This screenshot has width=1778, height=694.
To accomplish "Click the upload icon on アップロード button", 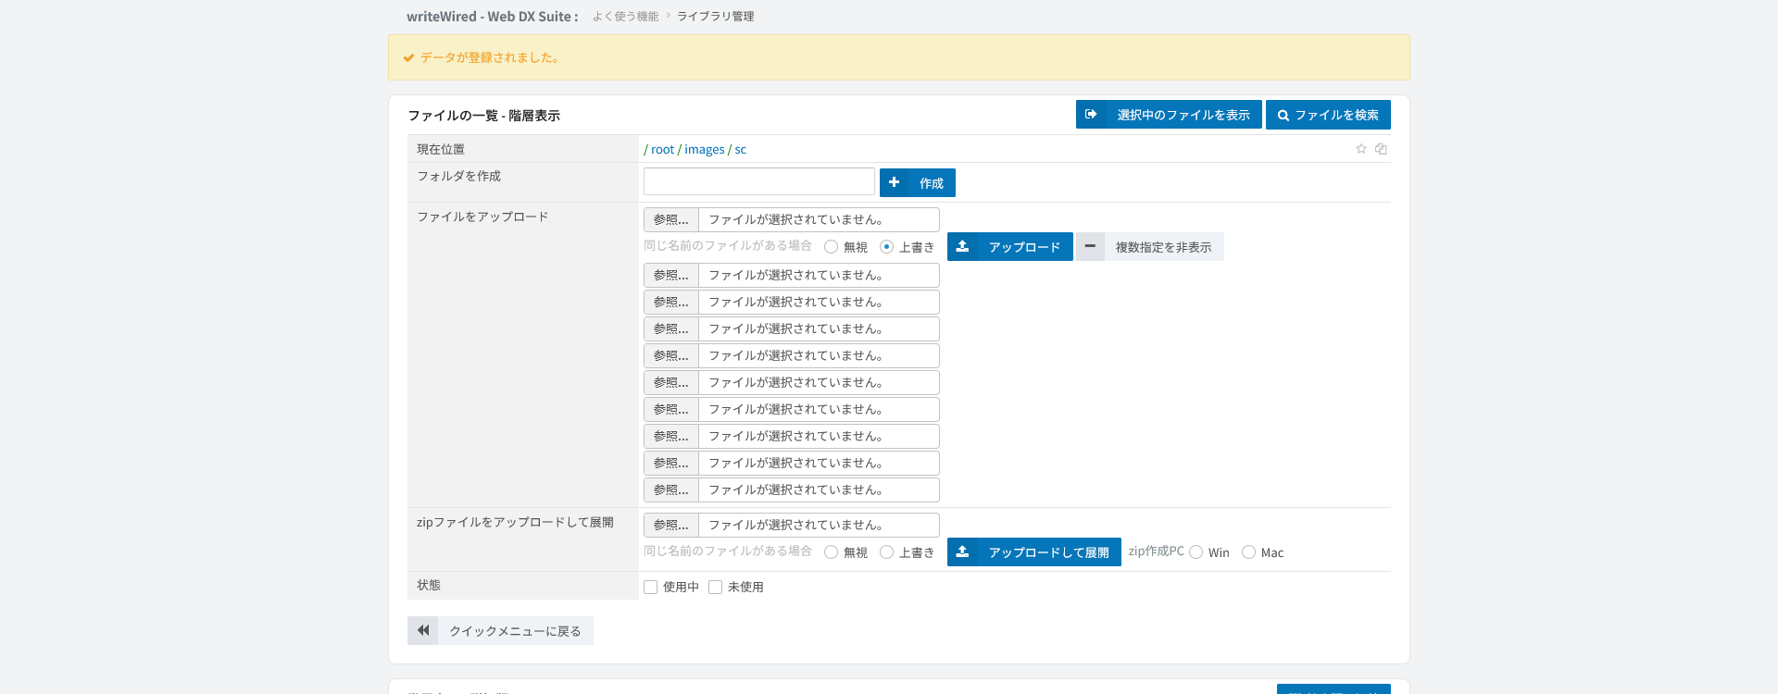I will click(x=963, y=246).
